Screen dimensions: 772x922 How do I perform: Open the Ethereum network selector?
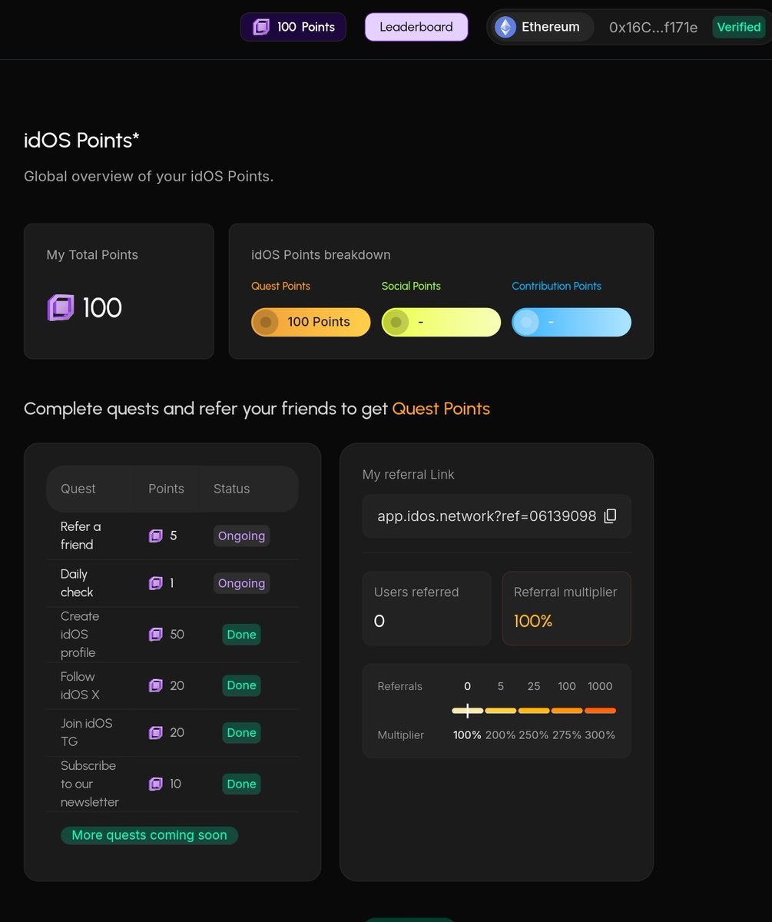coord(541,27)
